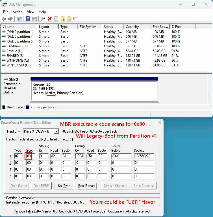The width and height of the screenshot is (213, 217).
Task: Close the PowerQuest Partition Table Editor
Action: [159, 122]
